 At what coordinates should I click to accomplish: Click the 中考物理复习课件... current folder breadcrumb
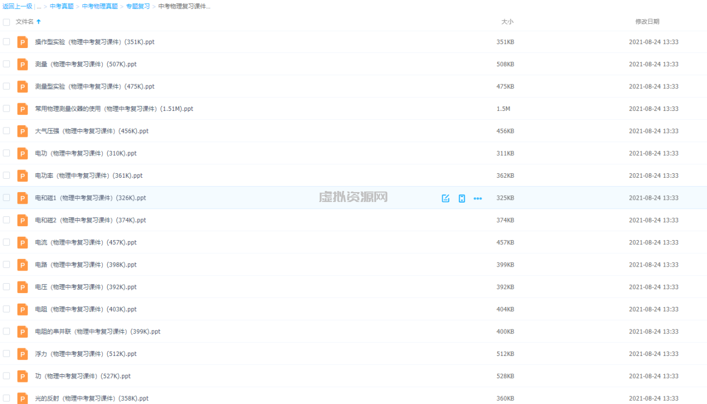click(184, 7)
